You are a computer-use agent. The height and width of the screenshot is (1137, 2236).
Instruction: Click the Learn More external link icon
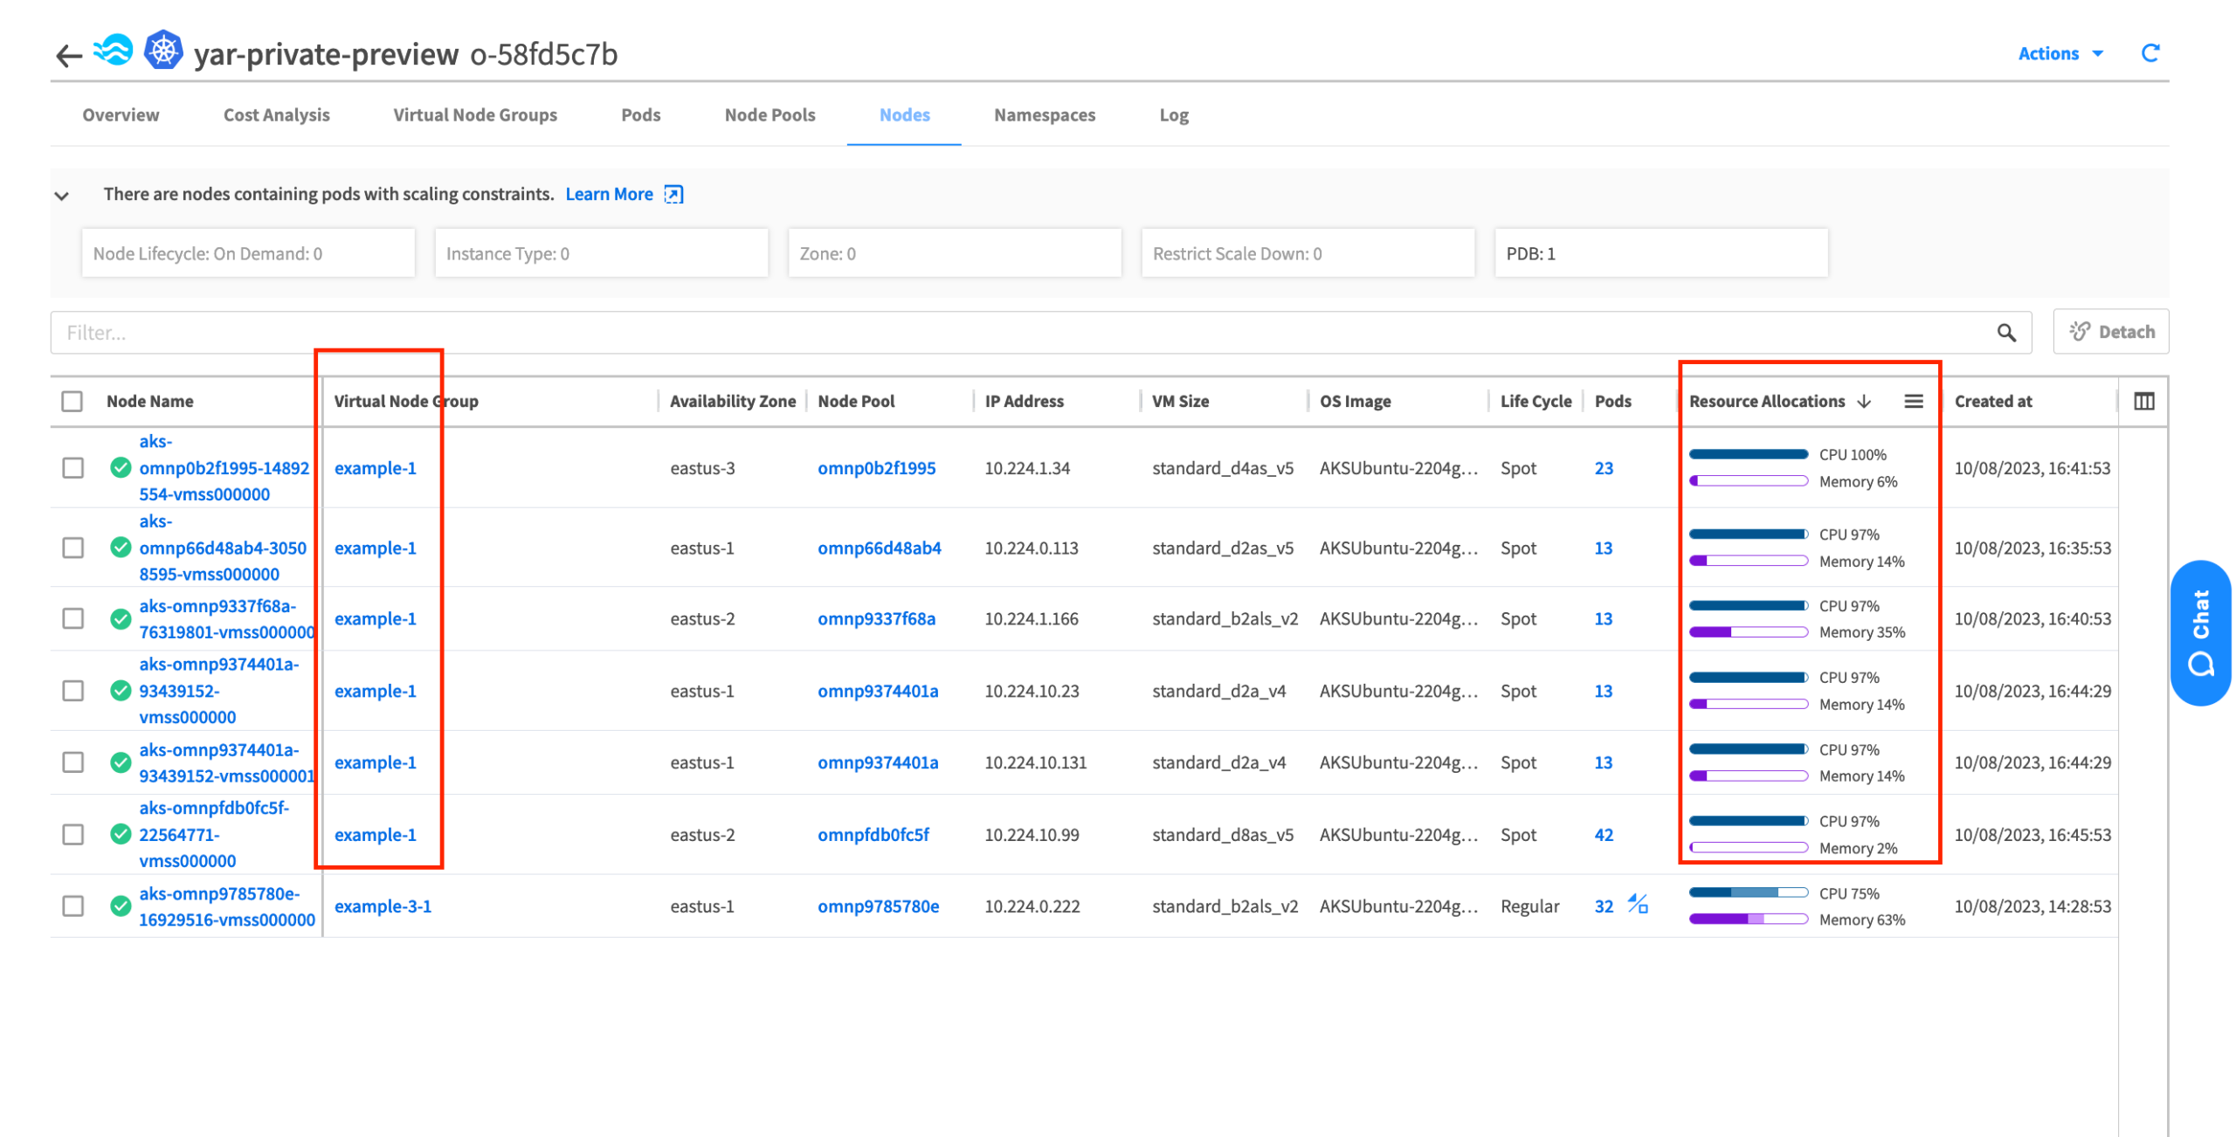click(673, 195)
